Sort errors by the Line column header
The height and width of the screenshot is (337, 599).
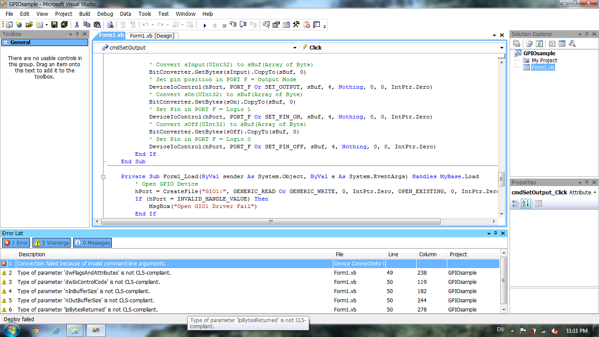click(401, 255)
